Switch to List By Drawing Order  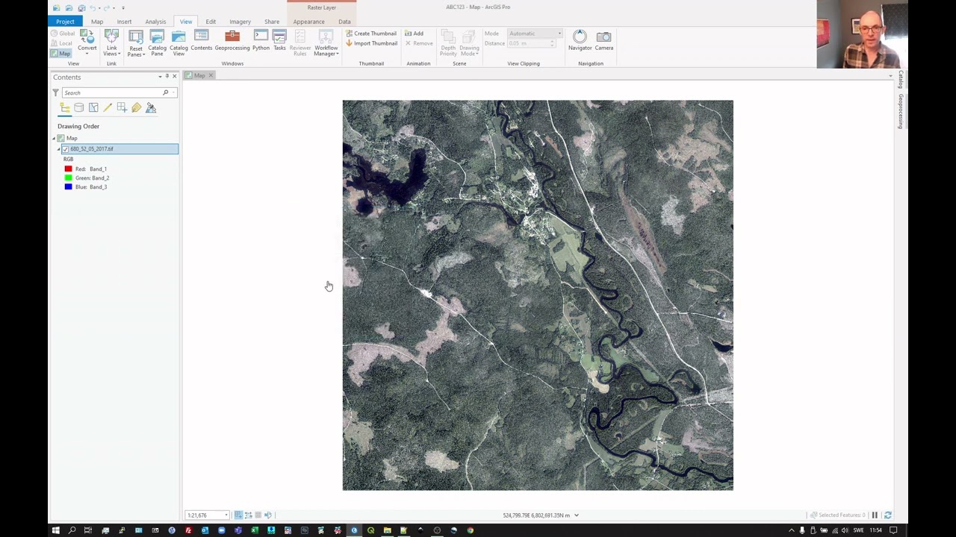click(65, 108)
